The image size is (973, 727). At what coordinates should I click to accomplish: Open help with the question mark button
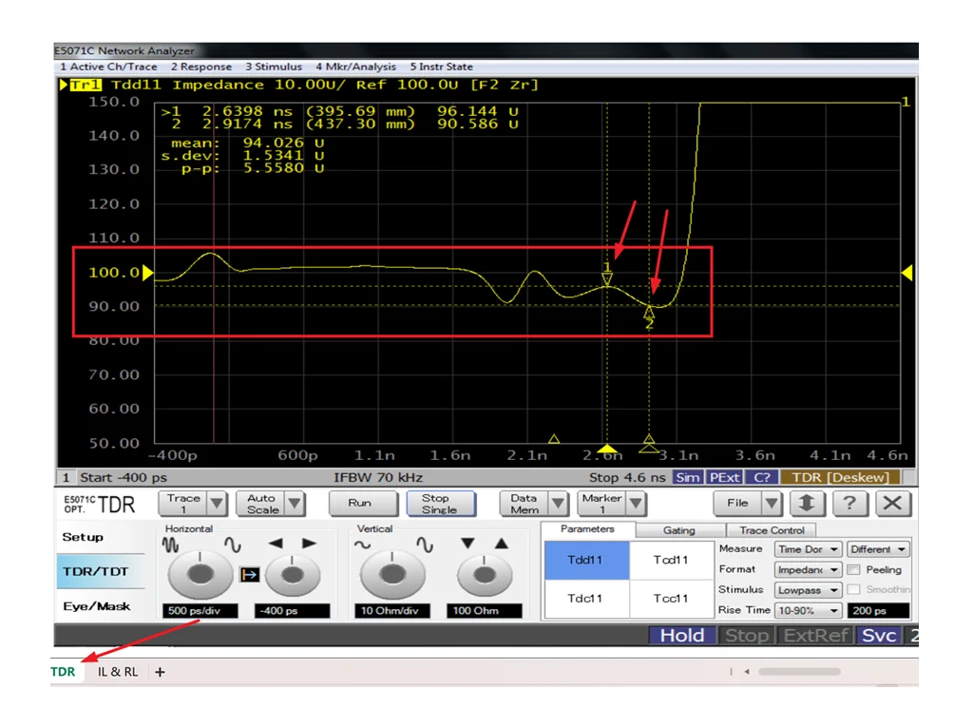(x=849, y=503)
